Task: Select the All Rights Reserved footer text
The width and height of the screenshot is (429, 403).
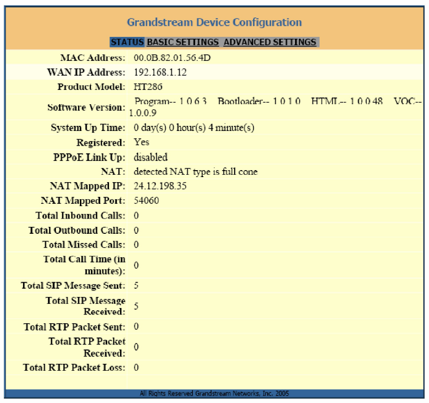Action: (x=214, y=393)
